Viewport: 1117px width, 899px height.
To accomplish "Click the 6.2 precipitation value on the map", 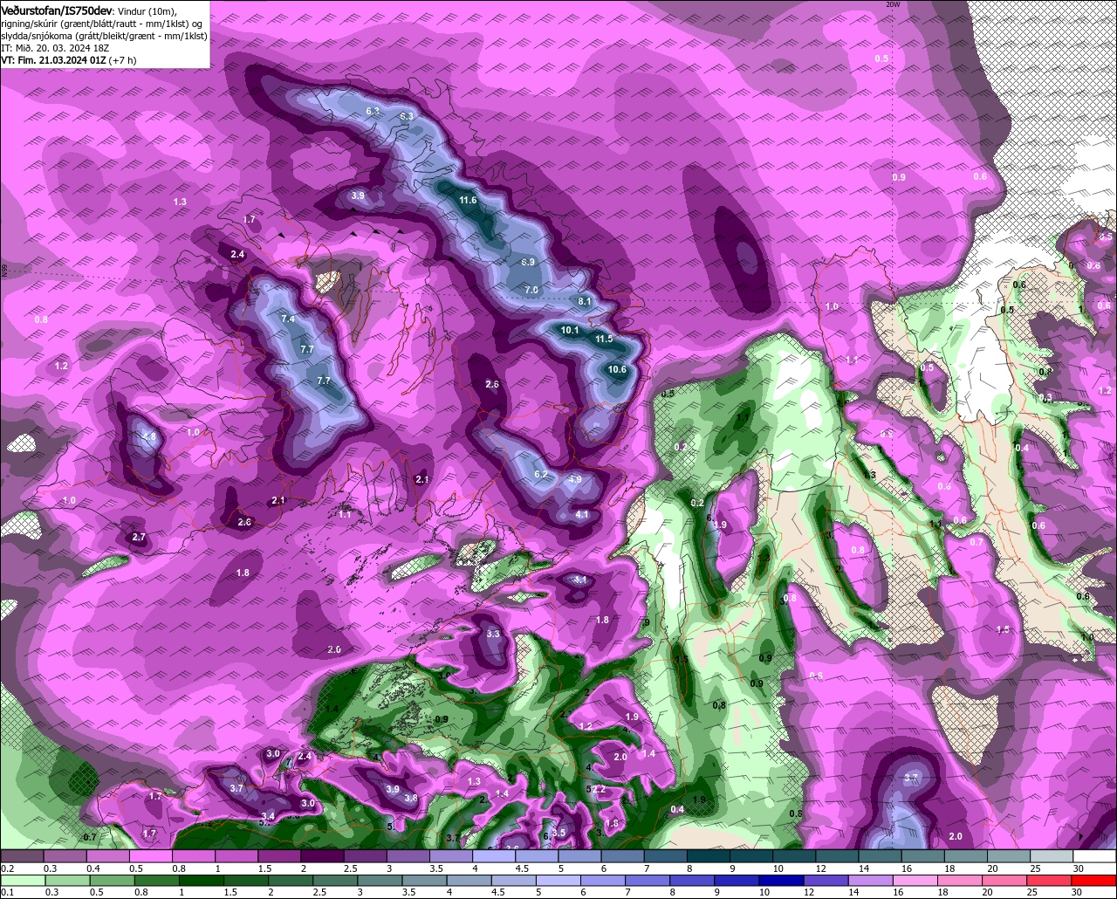I will point(541,474).
